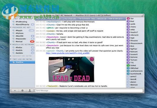Click the <TheGemDr> nickname in the last message

coord(52,86)
